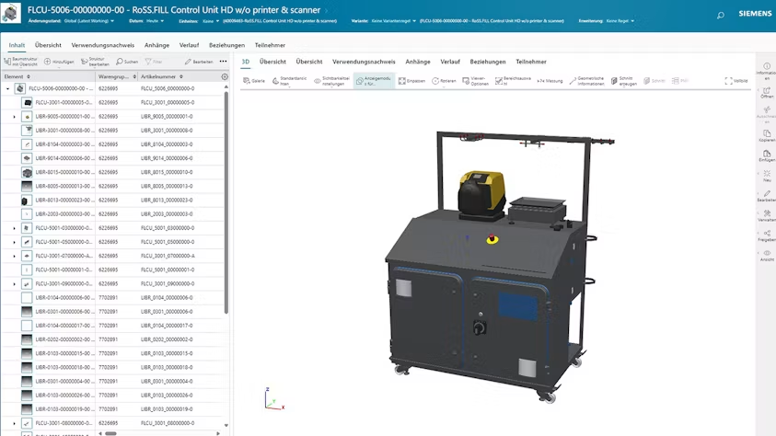Image resolution: width=776 pixels, height=436 pixels.
Task: Switch to the Inhalt tab
Action: click(x=17, y=45)
